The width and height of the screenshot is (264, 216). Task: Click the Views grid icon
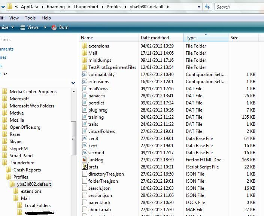22,27
